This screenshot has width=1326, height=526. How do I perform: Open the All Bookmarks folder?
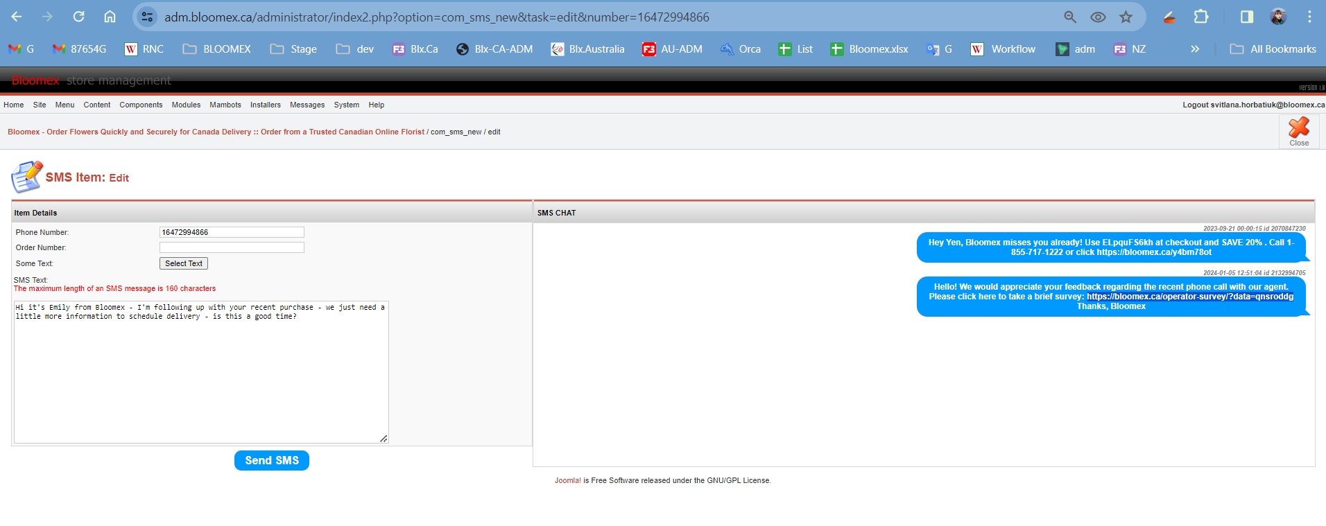pos(1273,49)
